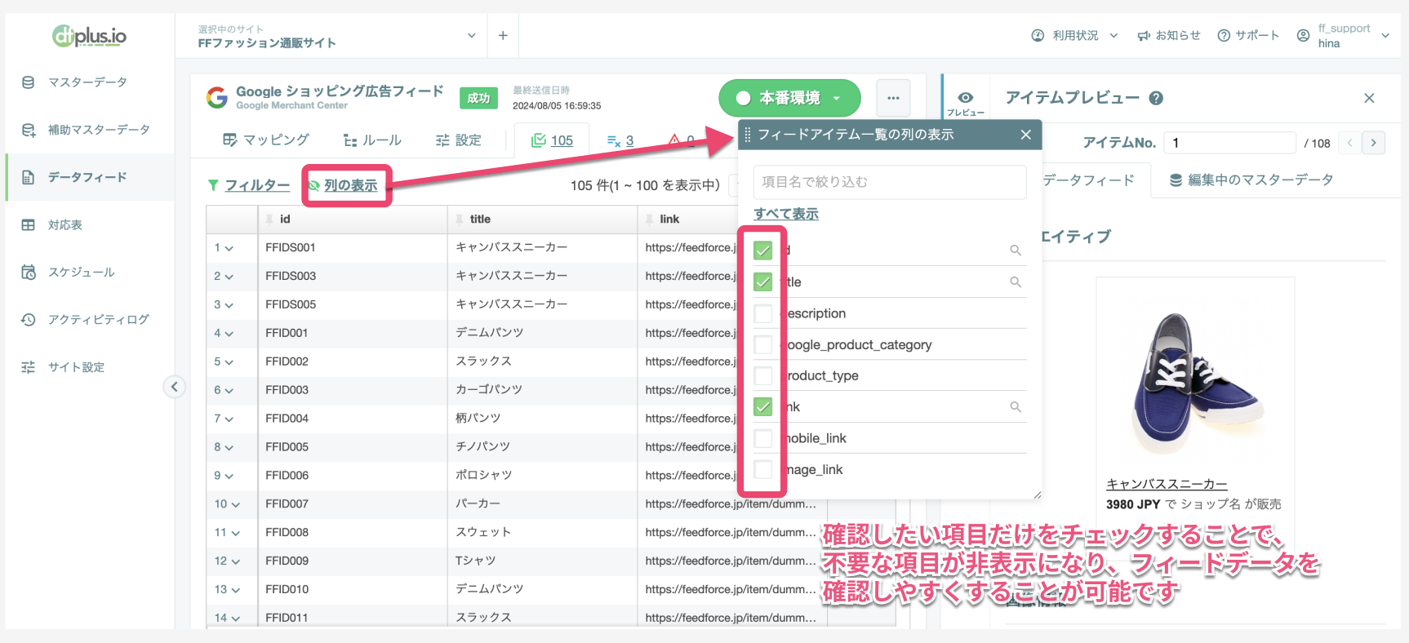The image size is (1409, 643).
Task: Switch to the マッピング tab
Action: pyautogui.click(x=266, y=140)
